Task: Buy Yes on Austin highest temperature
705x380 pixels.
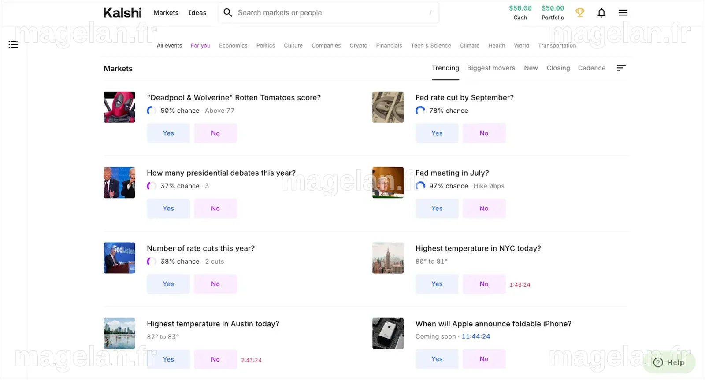Action: pos(168,359)
